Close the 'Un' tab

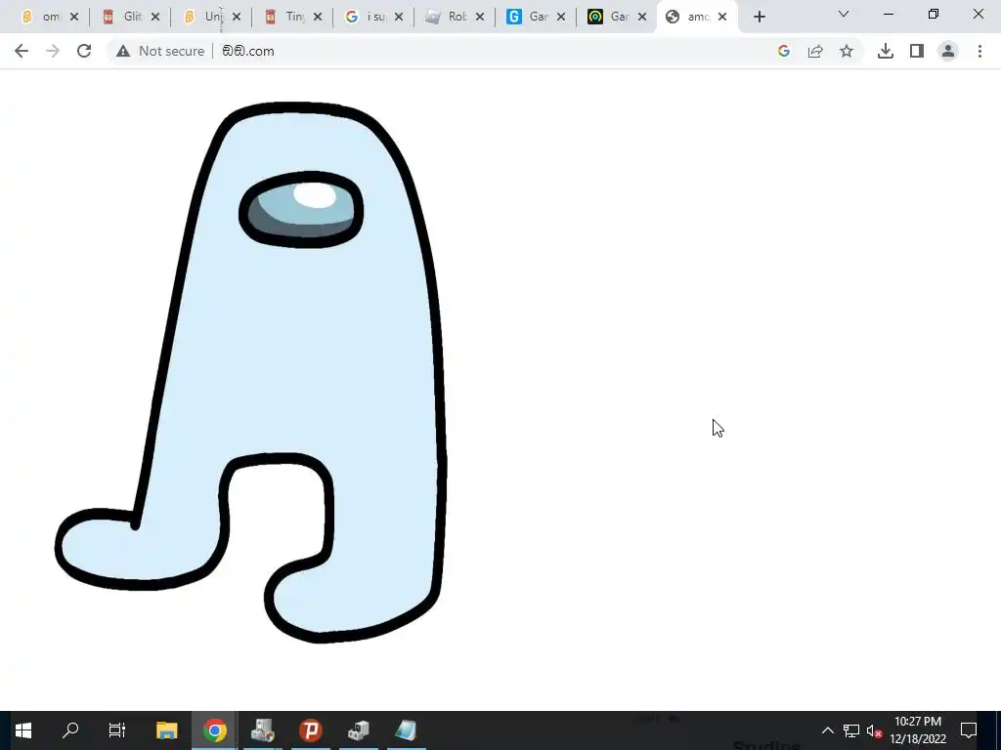pos(237,18)
